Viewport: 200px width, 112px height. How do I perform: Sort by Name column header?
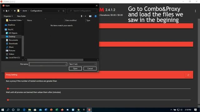29,20
